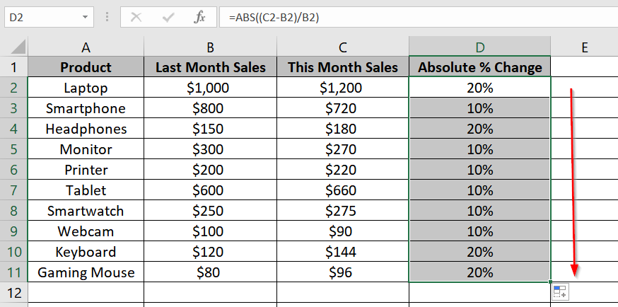This screenshot has width=618, height=307.
Task: Open the Auto Fill Options button
Action: [x=559, y=292]
